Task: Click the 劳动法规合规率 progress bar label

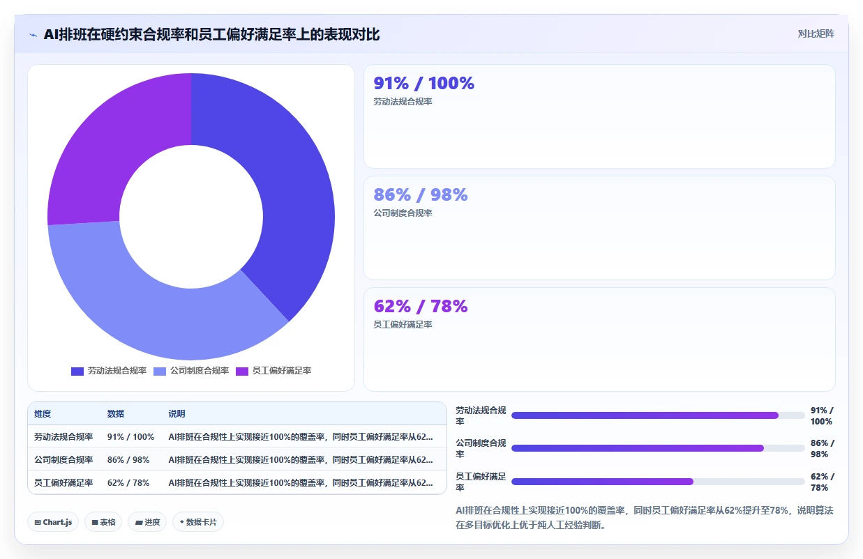Action: [x=481, y=415]
